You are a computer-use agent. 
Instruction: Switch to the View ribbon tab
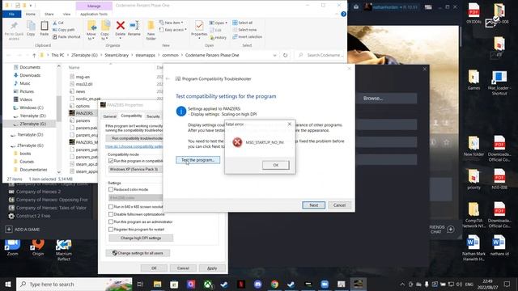[66, 15]
